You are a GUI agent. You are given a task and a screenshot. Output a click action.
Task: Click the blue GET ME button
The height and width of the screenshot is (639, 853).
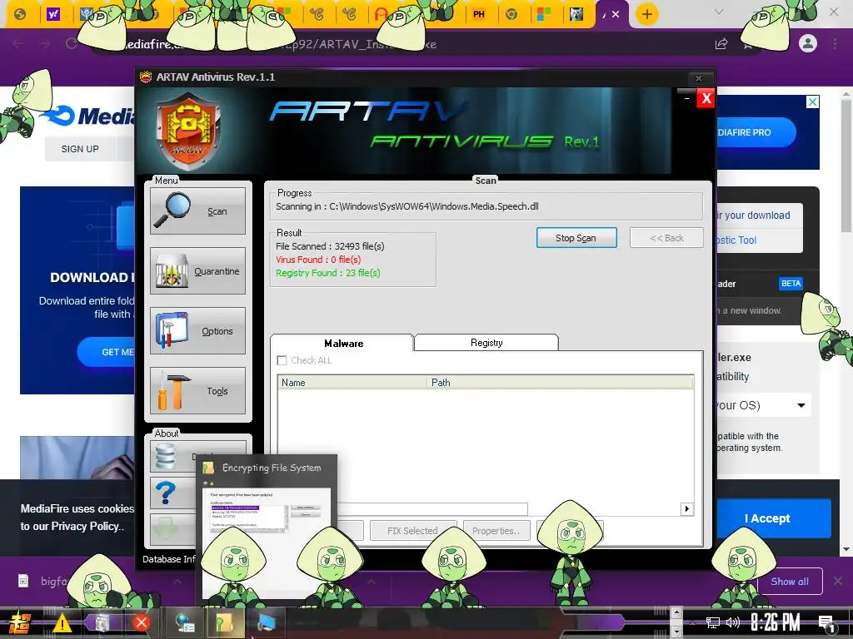click(107, 352)
